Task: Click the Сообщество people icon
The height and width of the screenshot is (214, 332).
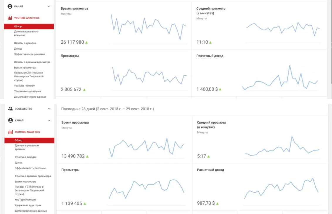Action: click(x=11, y=109)
